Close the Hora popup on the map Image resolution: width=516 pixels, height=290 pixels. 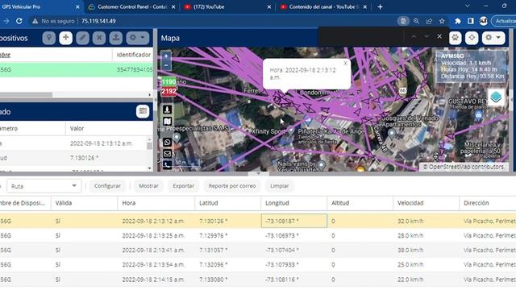click(345, 63)
